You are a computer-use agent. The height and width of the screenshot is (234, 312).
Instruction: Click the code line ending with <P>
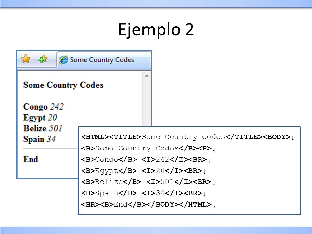[x=148, y=148]
